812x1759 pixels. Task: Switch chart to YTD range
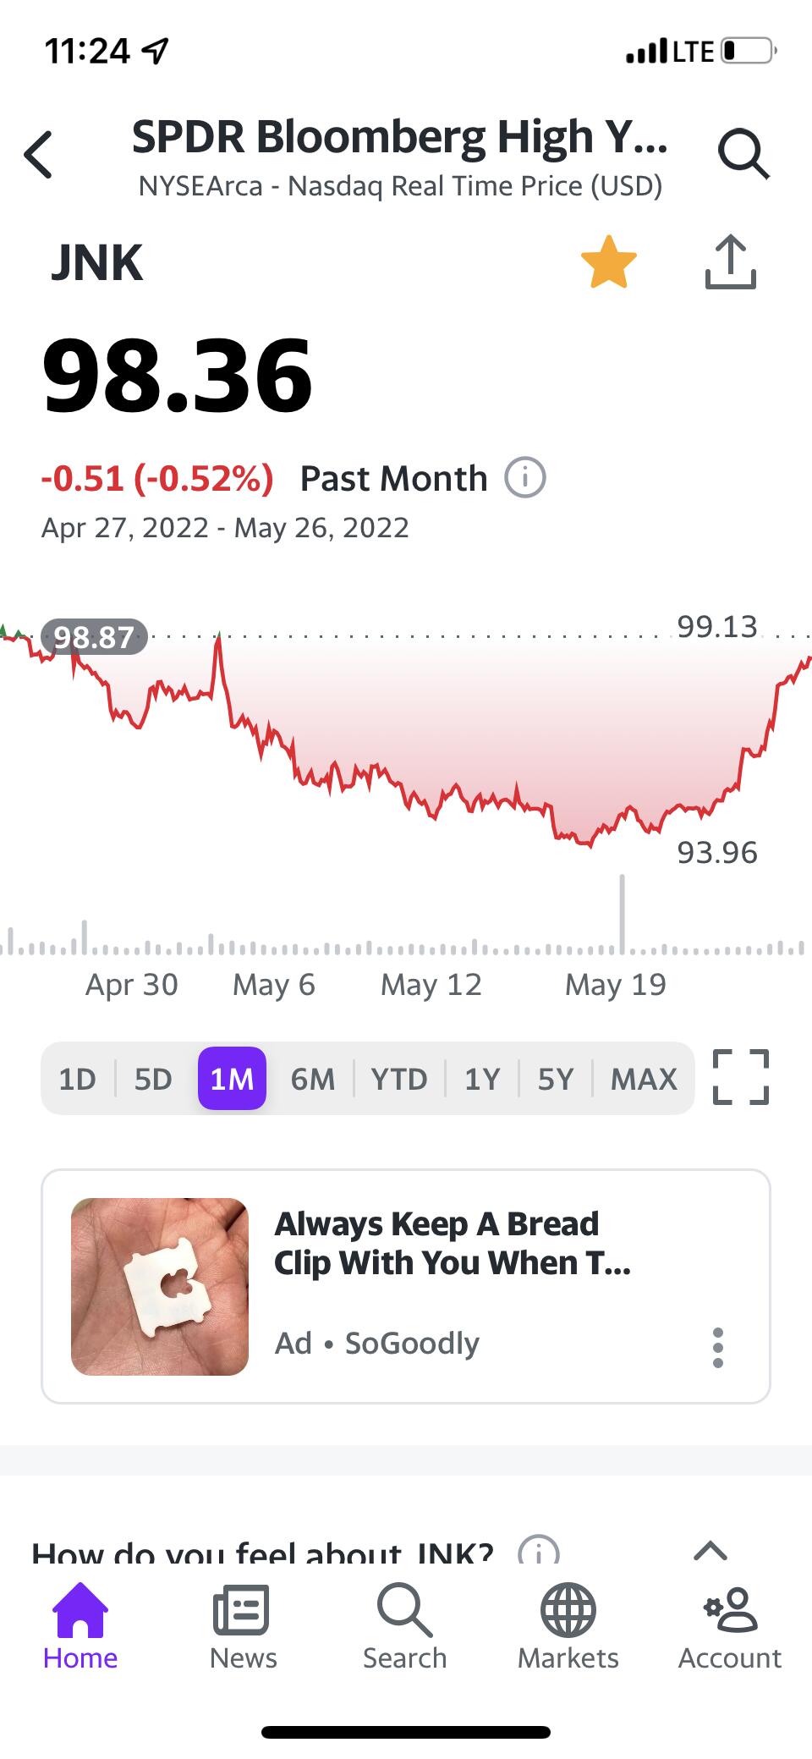coord(399,1079)
